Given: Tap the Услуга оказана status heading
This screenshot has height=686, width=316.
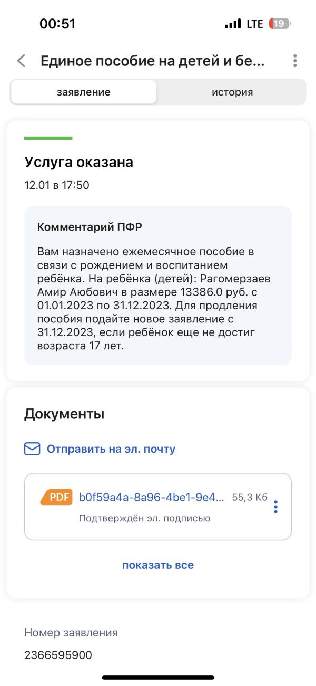Looking at the screenshot, I should (78, 163).
